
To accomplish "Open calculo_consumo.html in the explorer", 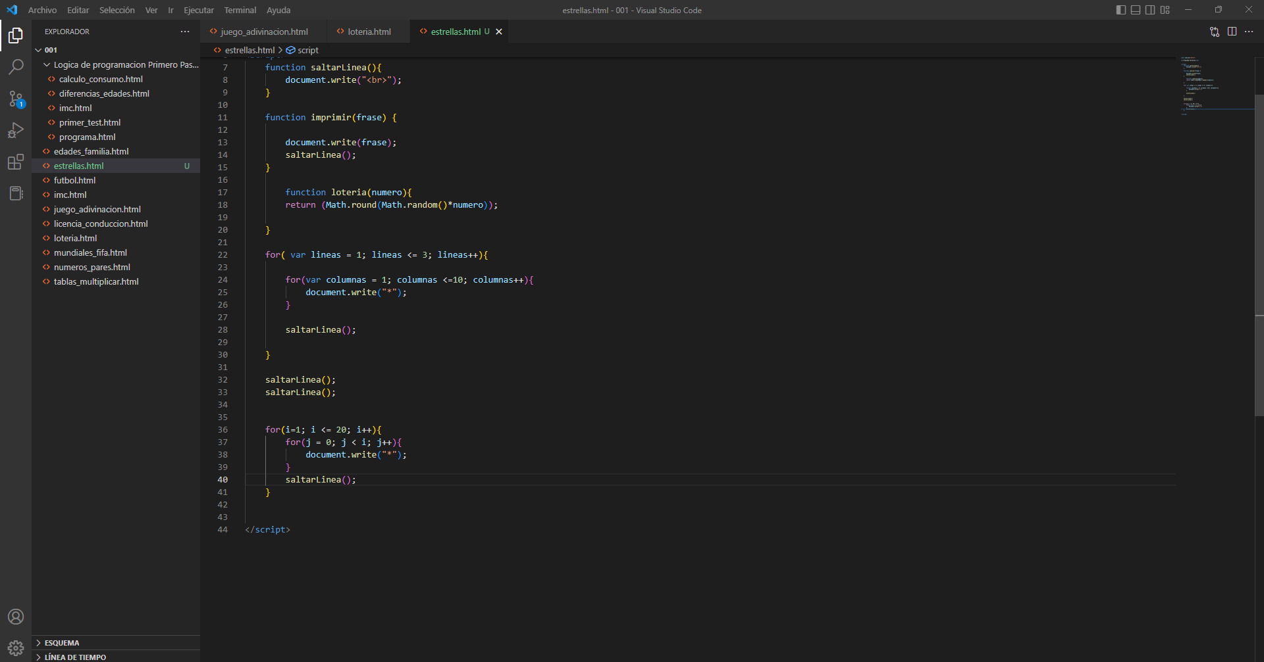I will (x=116, y=79).
